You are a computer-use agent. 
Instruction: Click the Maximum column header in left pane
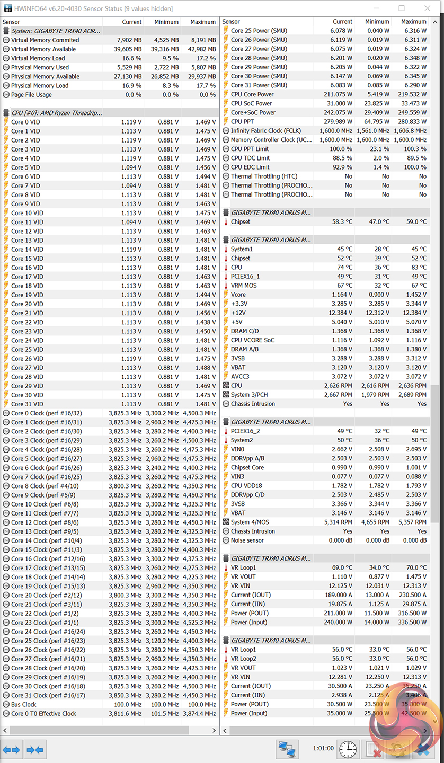coord(199,22)
